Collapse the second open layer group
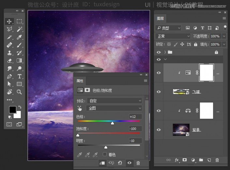Image resolution: width=230 pixels, height=170 pixels. [165, 59]
